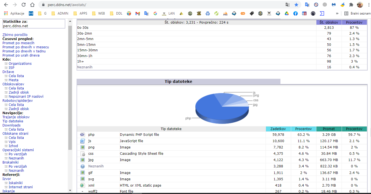371x194 pixels.
Task: Open the Aplikacije apps shortcut
Action: 14,13
